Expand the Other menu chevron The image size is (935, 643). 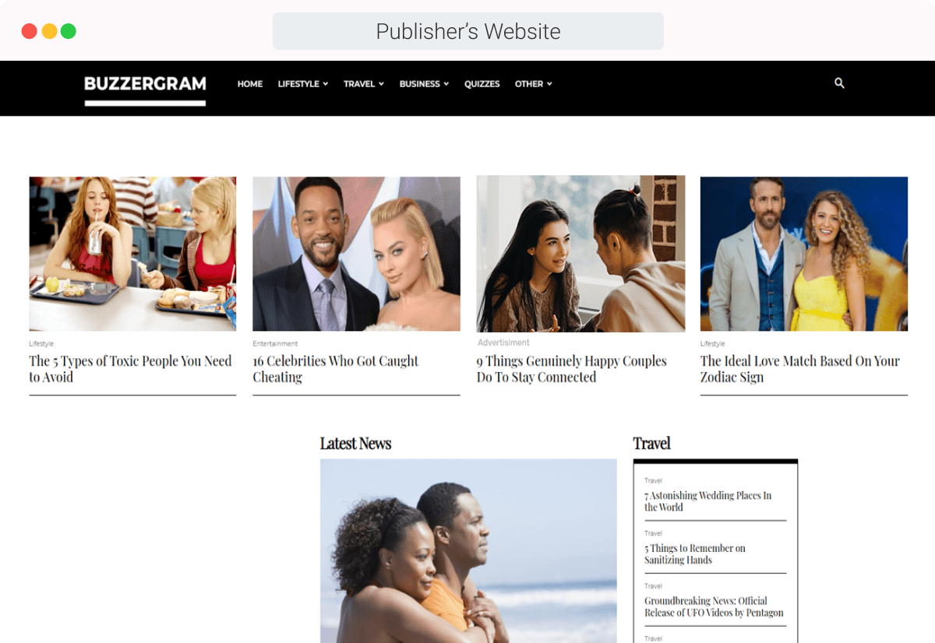[x=549, y=84]
